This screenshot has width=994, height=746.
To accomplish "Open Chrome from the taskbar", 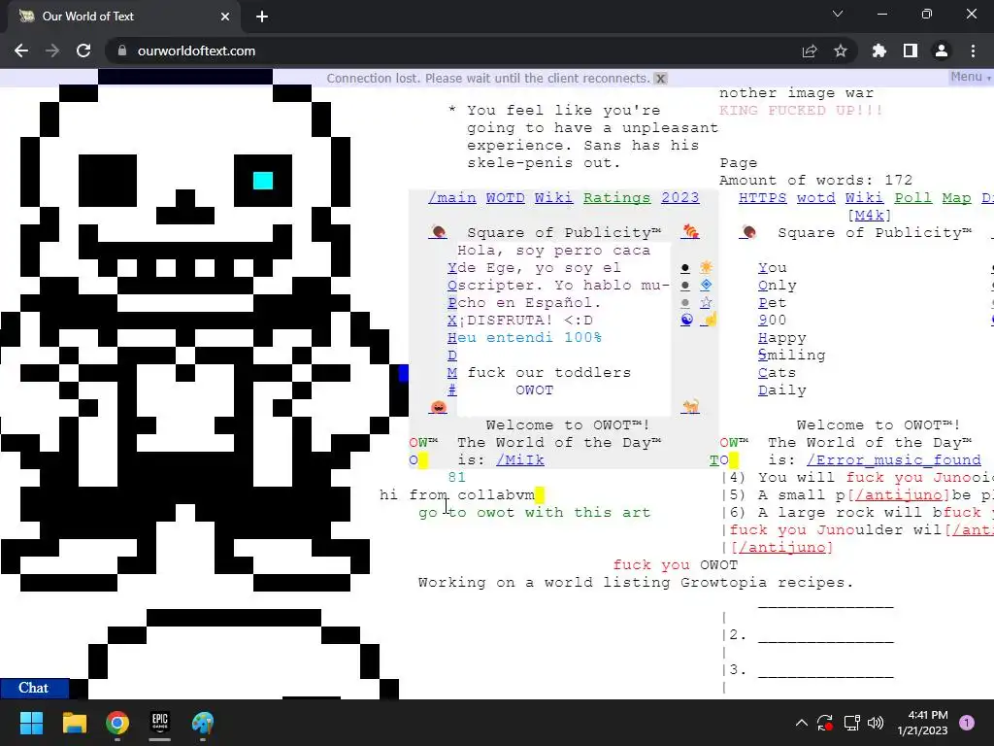I will (x=117, y=723).
